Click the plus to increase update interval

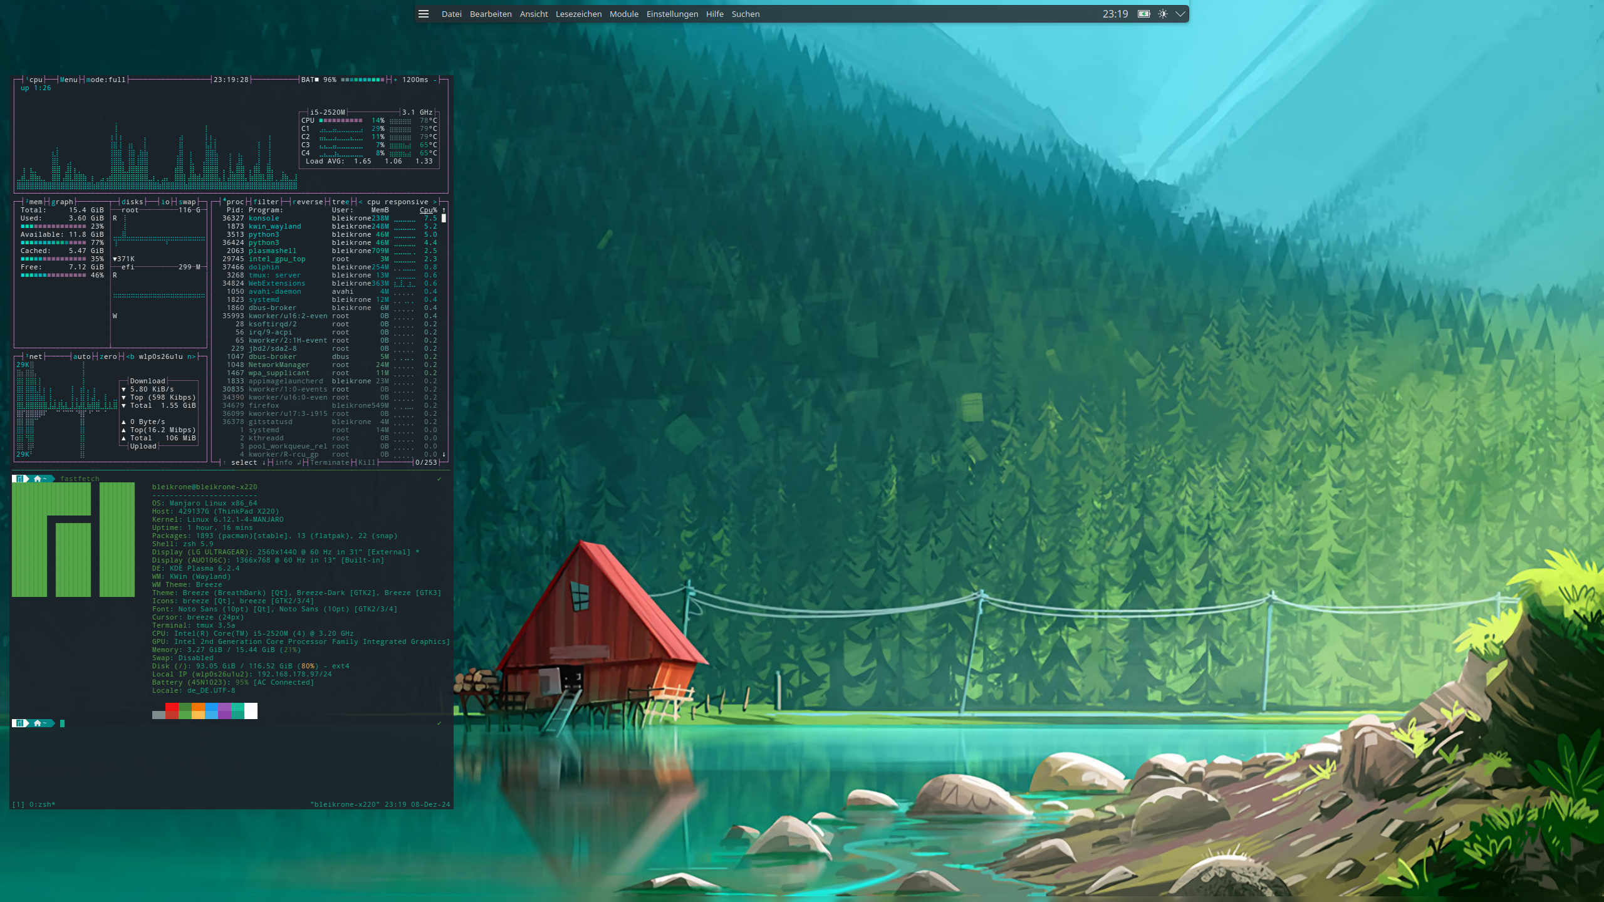[395, 80]
